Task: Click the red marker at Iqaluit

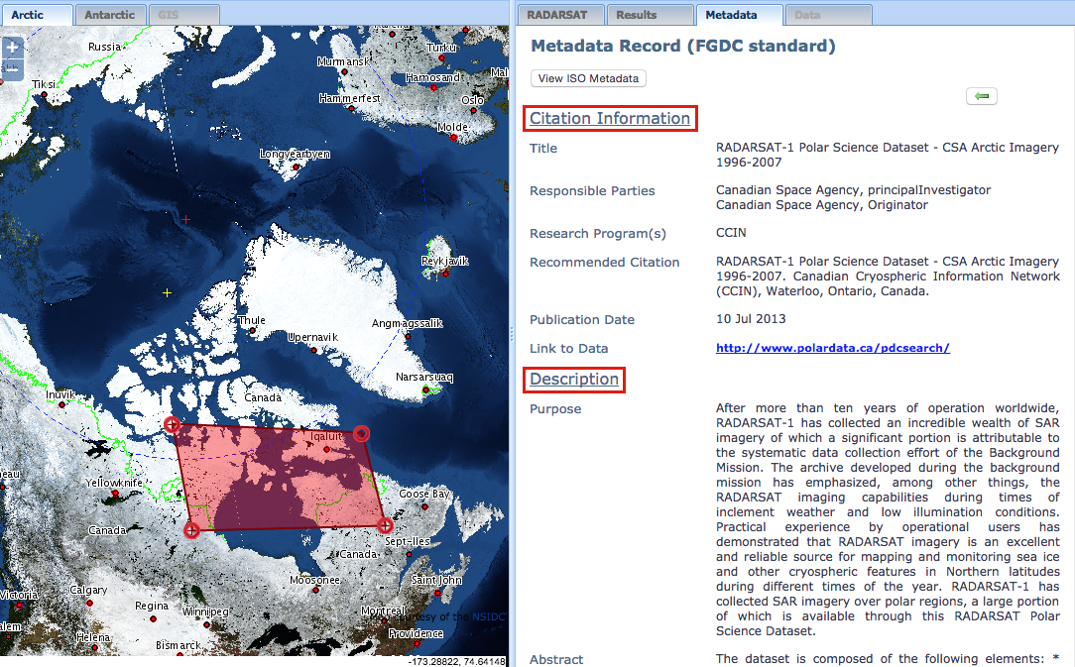Action: click(x=327, y=450)
